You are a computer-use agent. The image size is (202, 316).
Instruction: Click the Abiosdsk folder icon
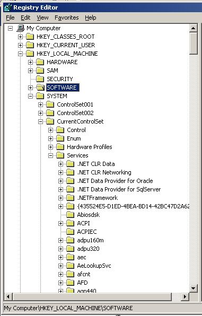coord(71,214)
